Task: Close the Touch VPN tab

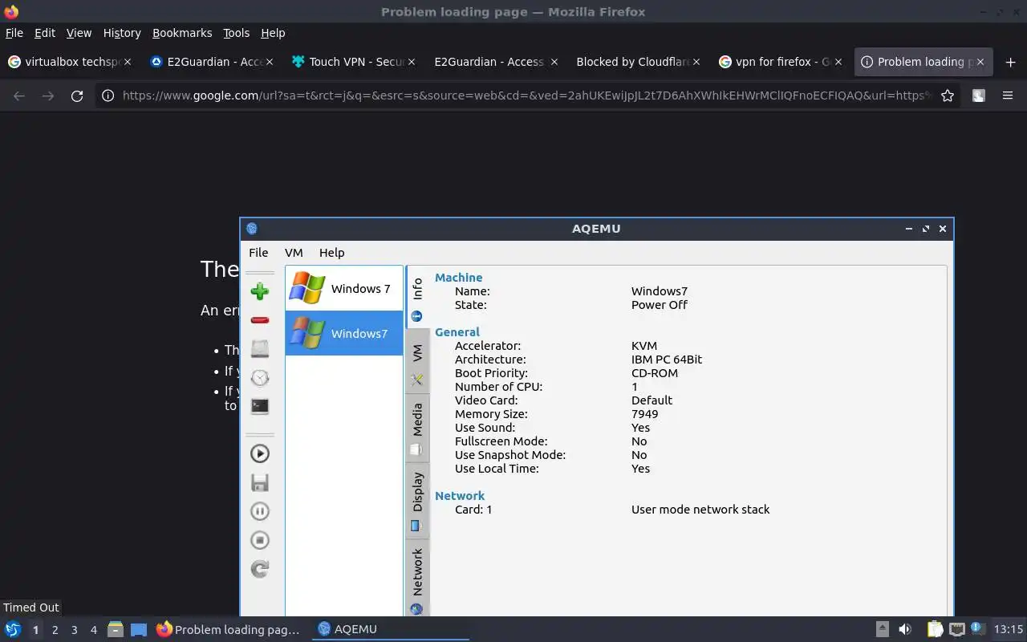Action: (412, 62)
